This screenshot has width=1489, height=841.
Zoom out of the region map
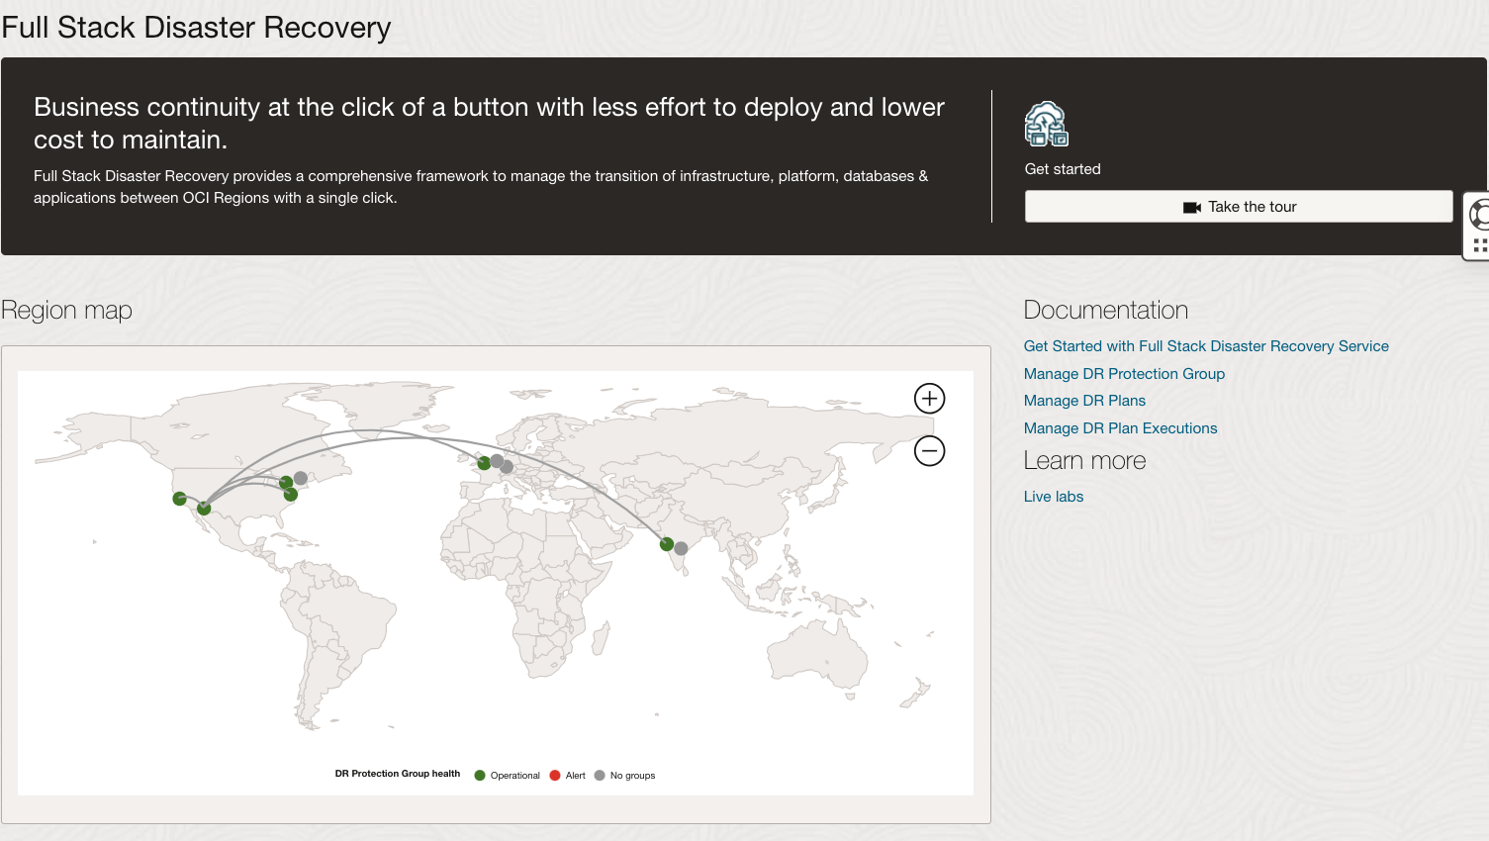pos(929,451)
